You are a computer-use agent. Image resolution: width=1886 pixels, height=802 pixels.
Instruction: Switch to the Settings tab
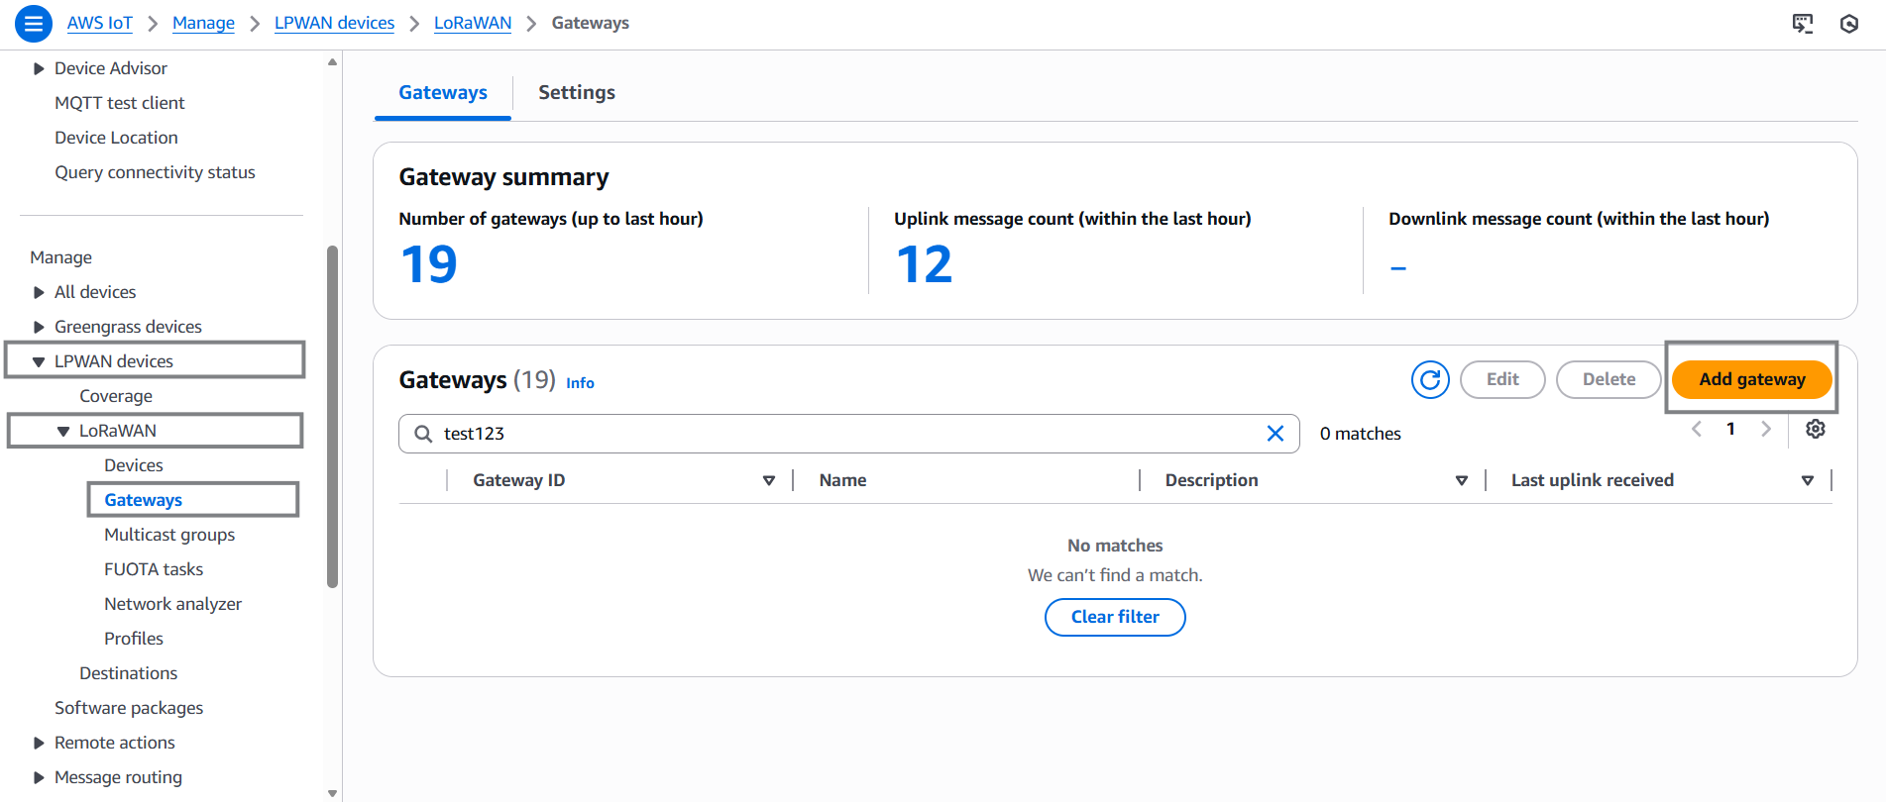577,92
